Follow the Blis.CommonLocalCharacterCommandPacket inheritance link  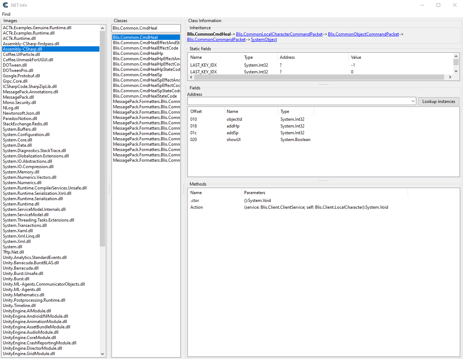tap(279, 34)
